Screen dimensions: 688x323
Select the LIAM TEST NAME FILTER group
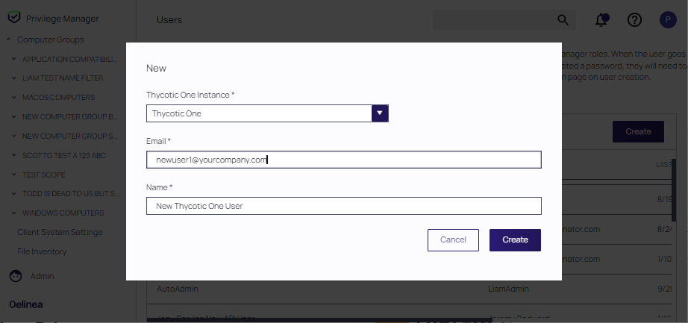point(63,78)
